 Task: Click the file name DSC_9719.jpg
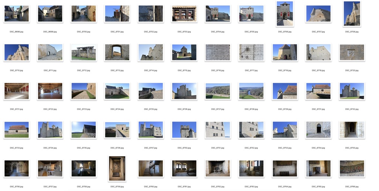coord(318,70)
